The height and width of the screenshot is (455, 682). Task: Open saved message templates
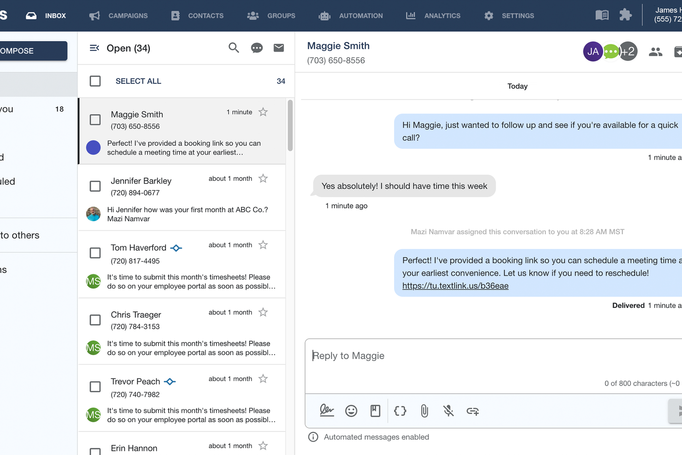point(375,411)
